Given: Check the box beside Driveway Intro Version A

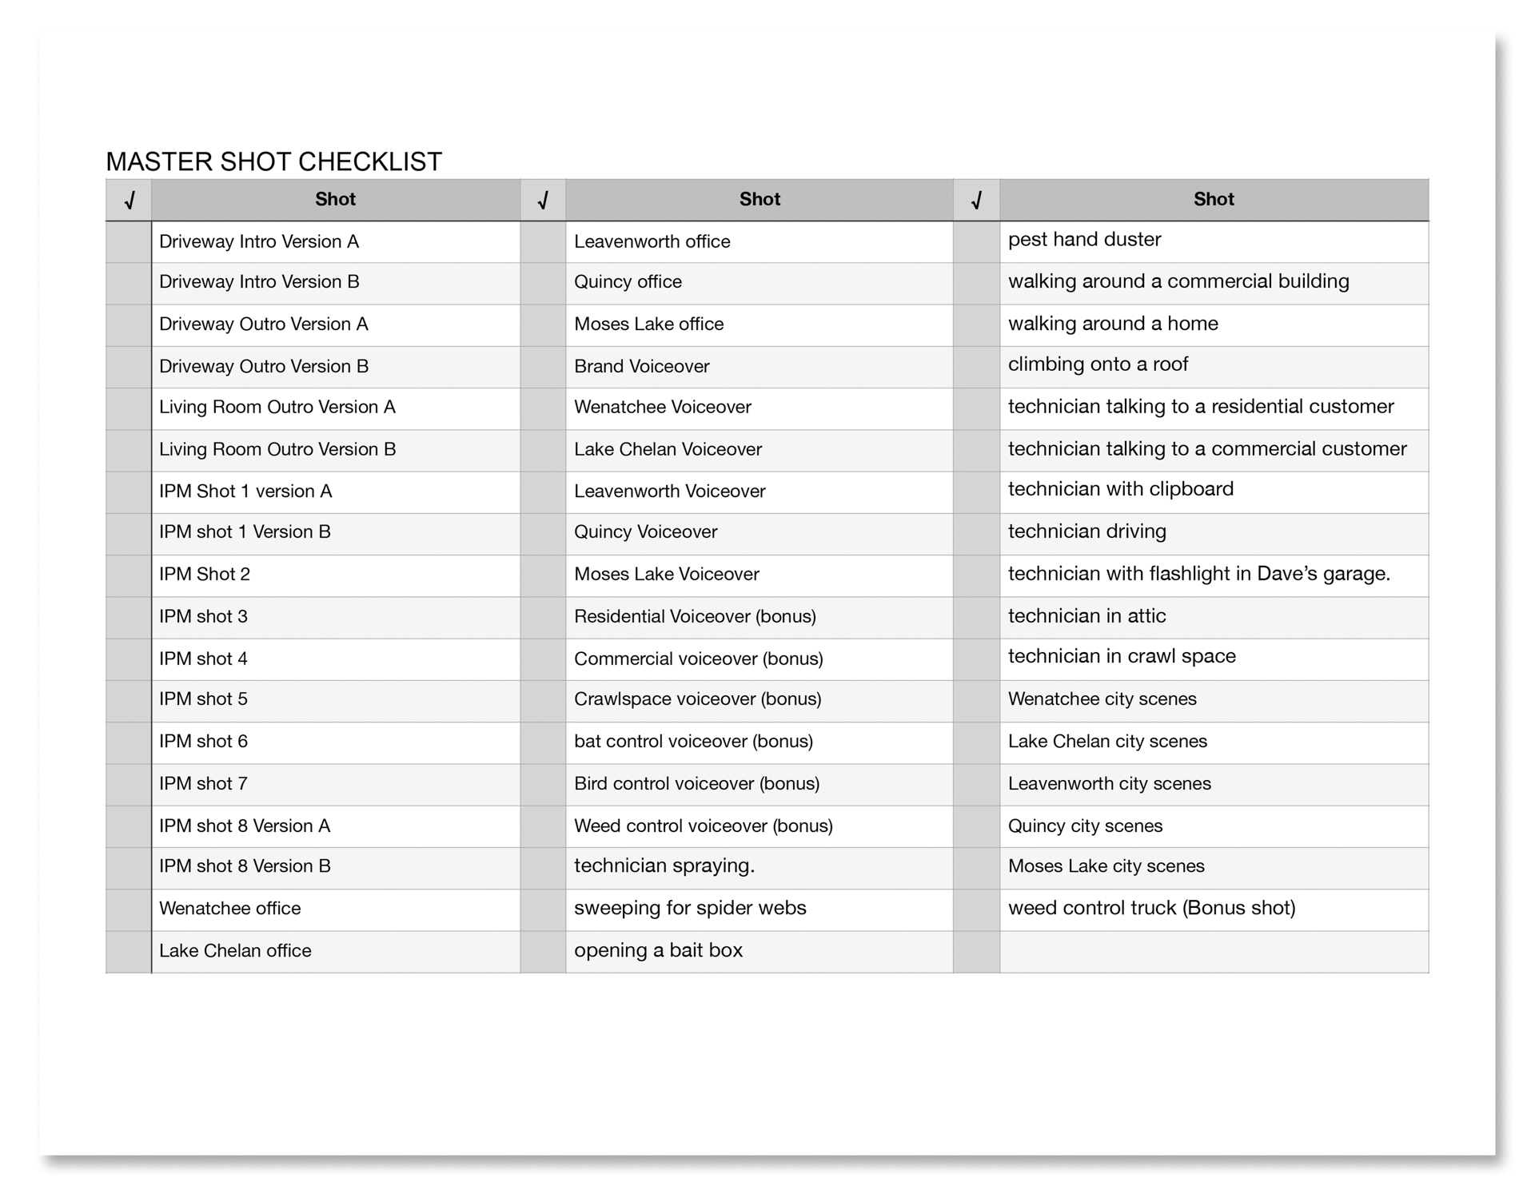Looking at the screenshot, I should coord(129,242).
